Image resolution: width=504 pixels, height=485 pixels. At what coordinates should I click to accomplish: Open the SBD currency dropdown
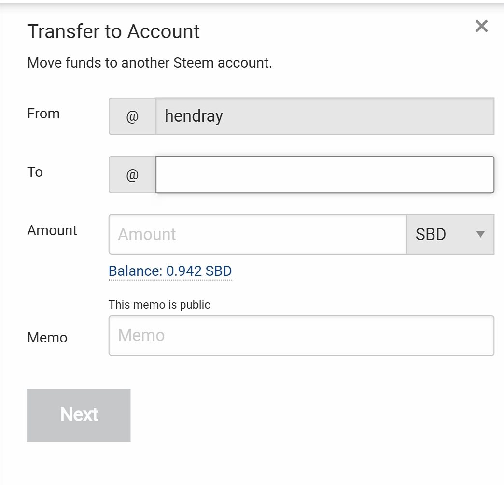tap(450, 234)
